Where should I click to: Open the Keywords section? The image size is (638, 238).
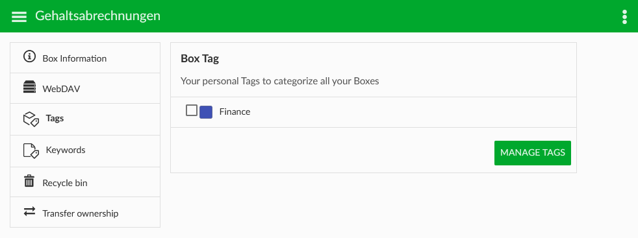pos(85,151)
